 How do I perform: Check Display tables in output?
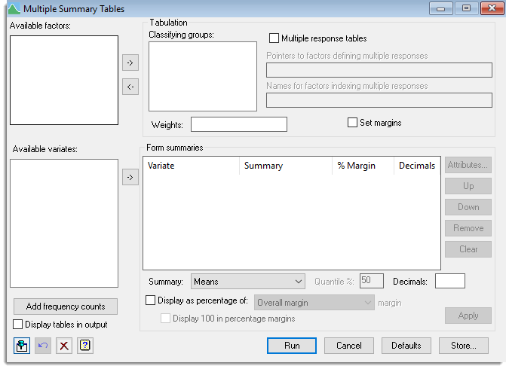pos(18,325)
